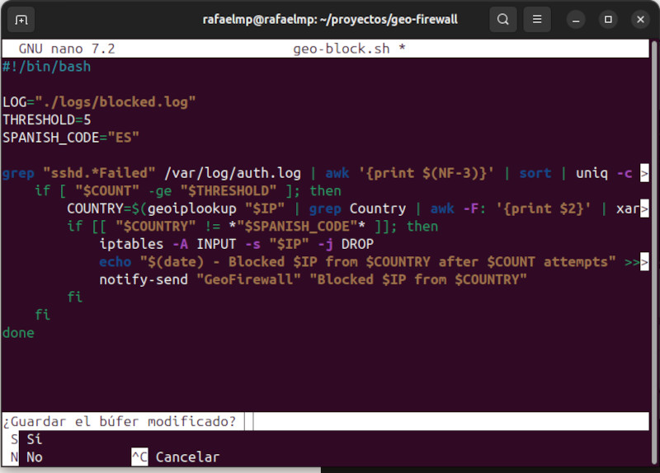660x473 pixels.
Task: Click 'echo' on the log message line
Action: click(115, 262)
